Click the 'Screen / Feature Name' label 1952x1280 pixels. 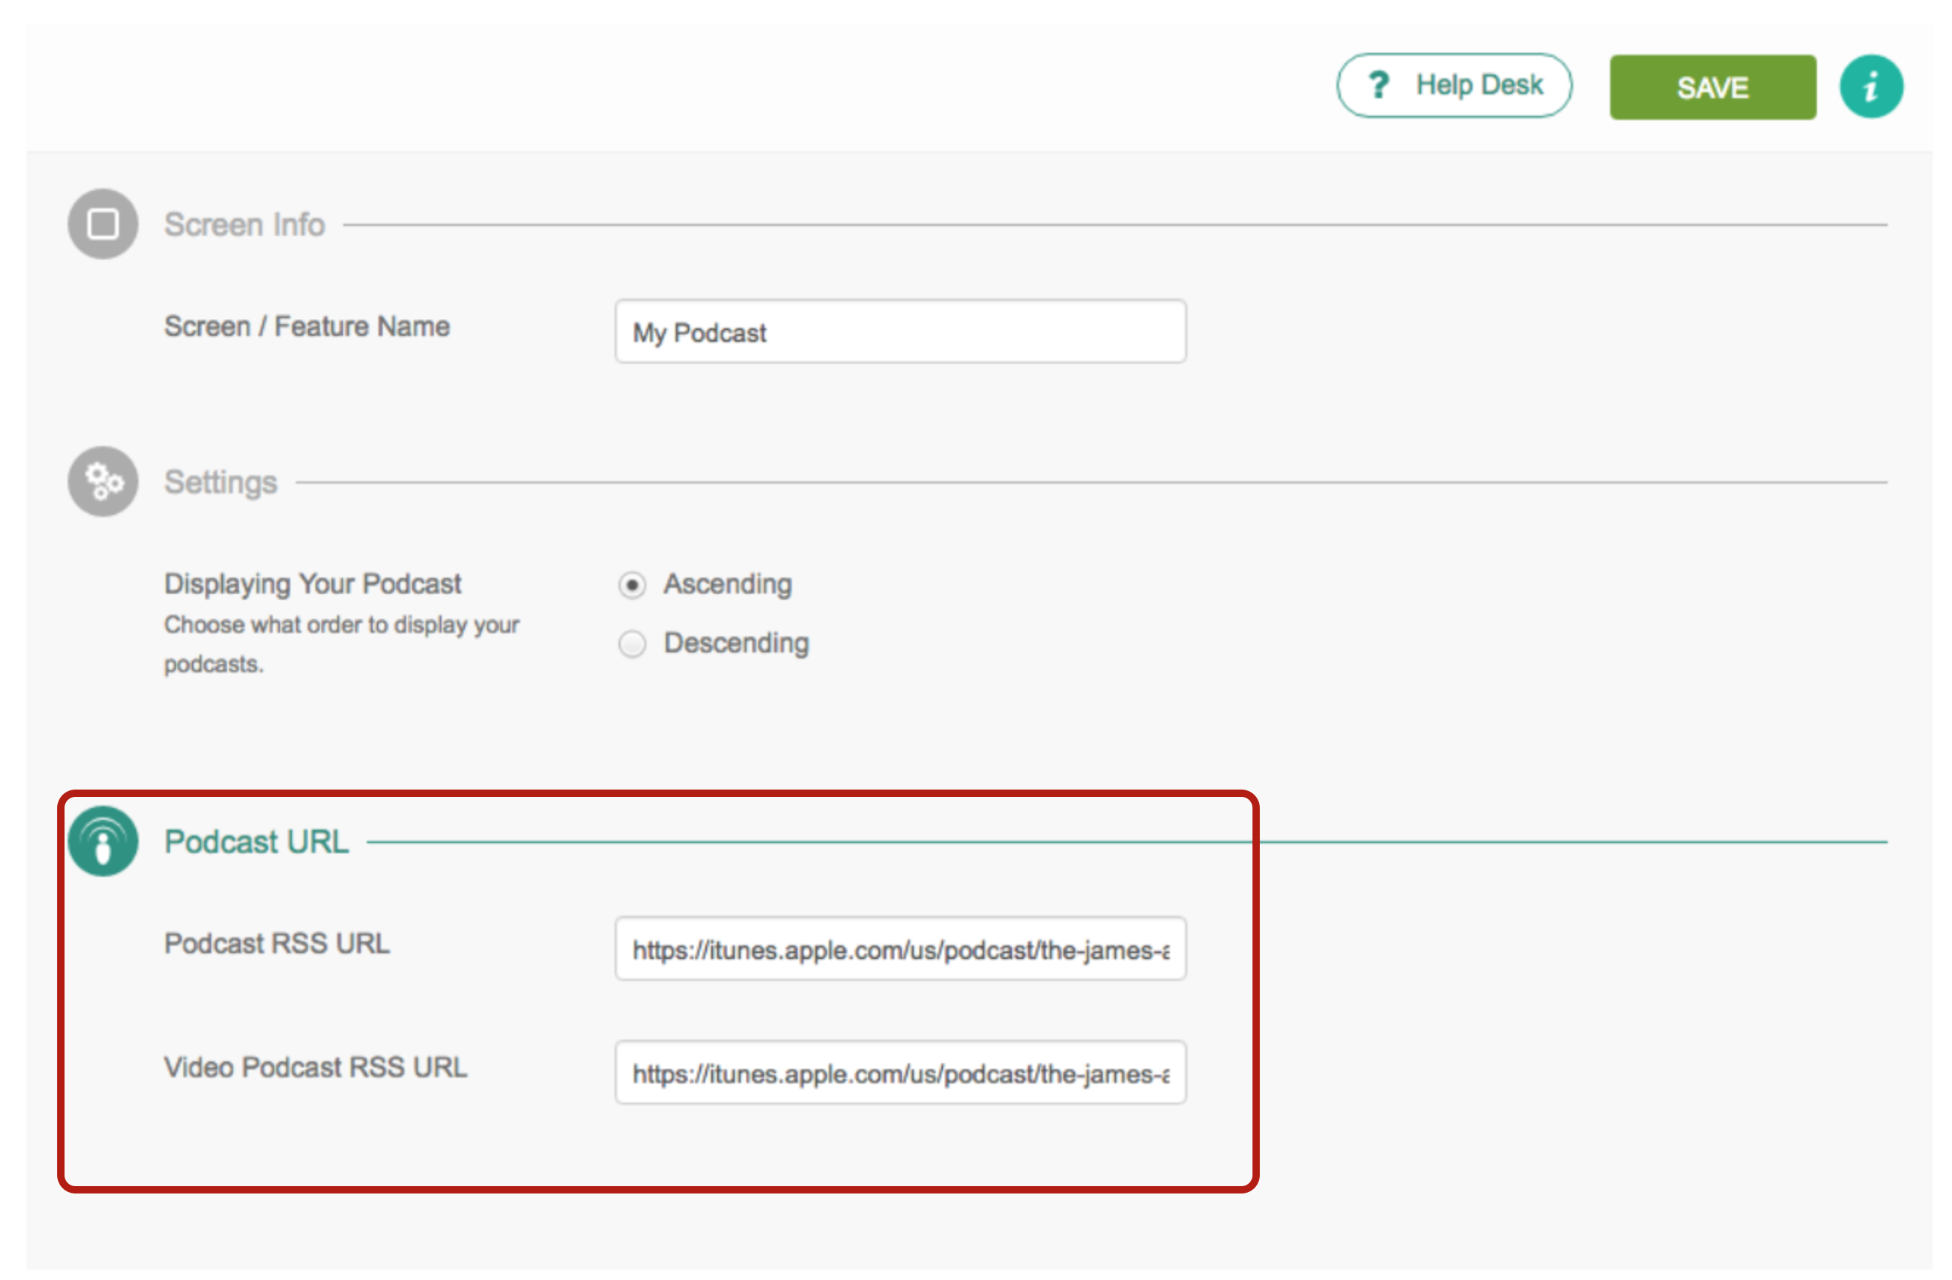[307, 326]
